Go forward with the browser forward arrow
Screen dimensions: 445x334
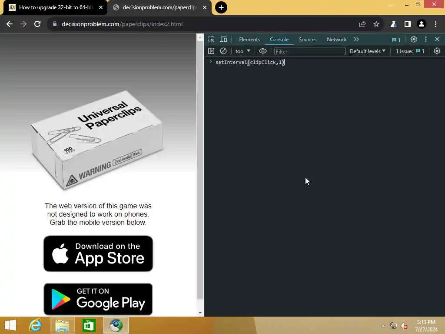pos(23,24)
